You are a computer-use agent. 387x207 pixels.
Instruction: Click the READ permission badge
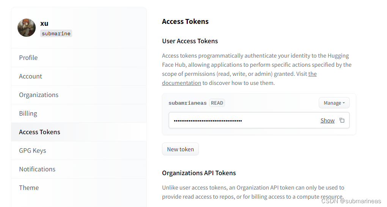[x=217, y=103]
